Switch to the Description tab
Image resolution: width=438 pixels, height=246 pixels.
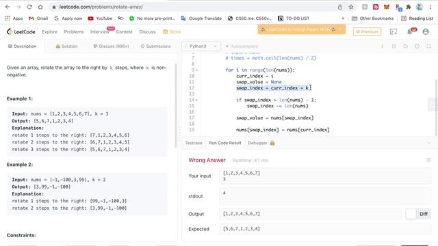pos(23,46)
